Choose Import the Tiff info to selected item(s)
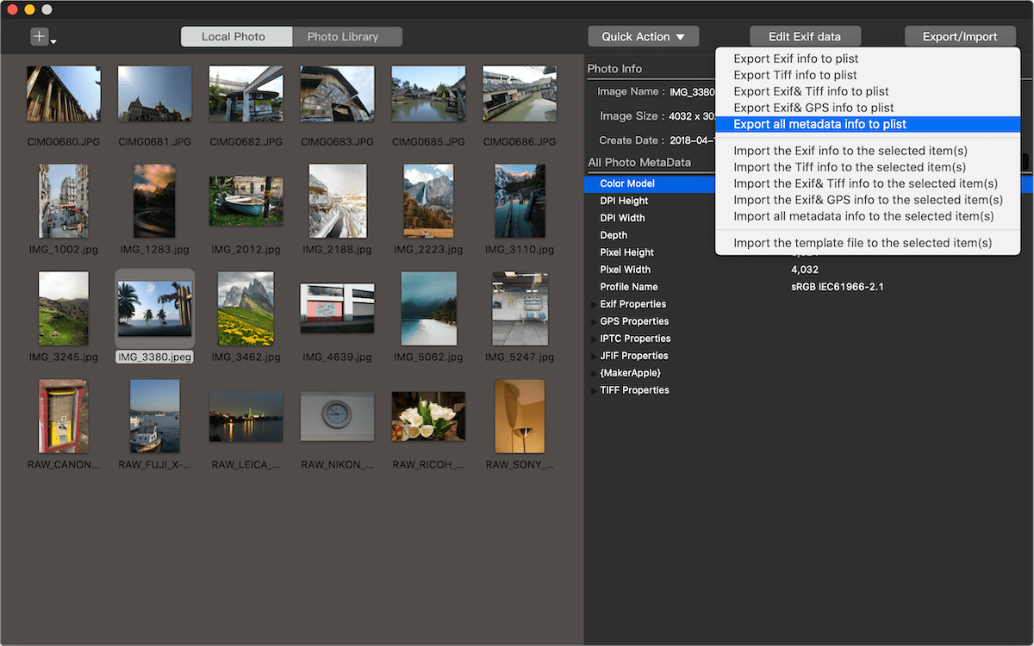This screenshot has height=646, width=1034. [868, 167]
